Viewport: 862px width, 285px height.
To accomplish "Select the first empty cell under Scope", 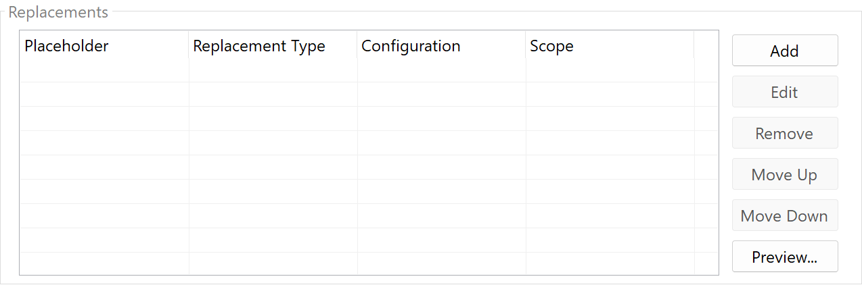I will (610, 71).
